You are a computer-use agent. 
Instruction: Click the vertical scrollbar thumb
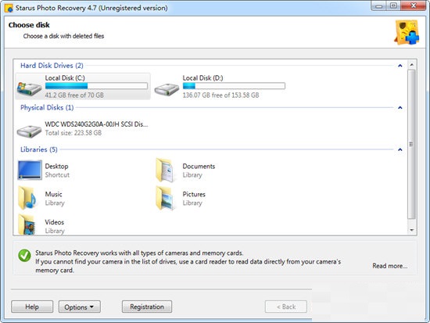coord(411,144)
